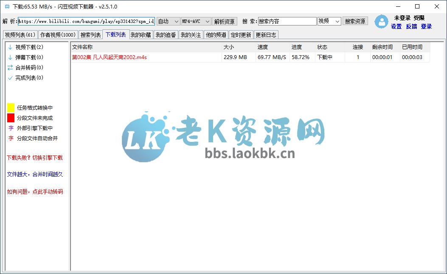Image resolution: width=447 pixels, height=274 pixels.
Task: Sort by the 大小 column header
Action: [x=238, y=47]
